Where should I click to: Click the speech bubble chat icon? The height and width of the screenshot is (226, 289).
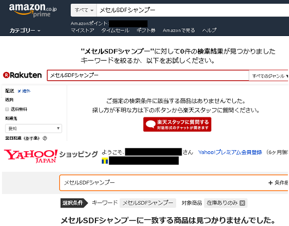click(x=150, y=124)
